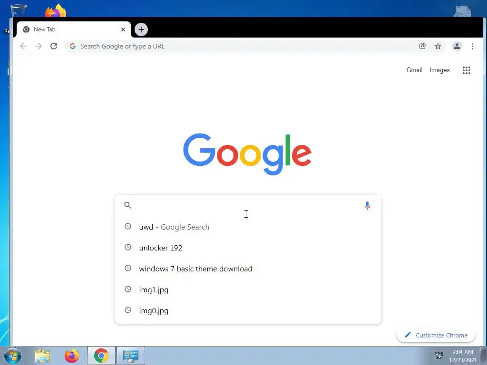Bookmark this tab with star icon
487x365 pixels.
pos(438,46)
